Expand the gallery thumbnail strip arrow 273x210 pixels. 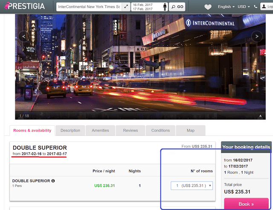coord(260,116)
